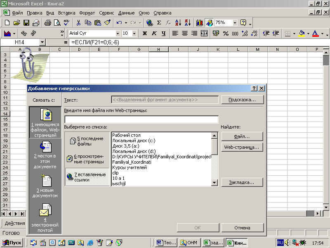Select link to existing file or Web page

(45, 123)
